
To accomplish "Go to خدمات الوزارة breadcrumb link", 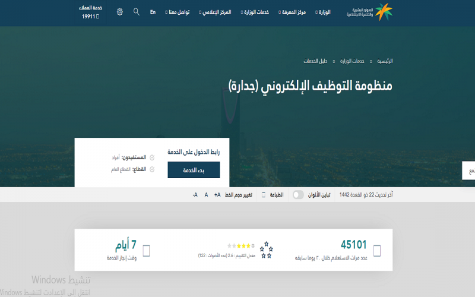I will pos(352,61).
